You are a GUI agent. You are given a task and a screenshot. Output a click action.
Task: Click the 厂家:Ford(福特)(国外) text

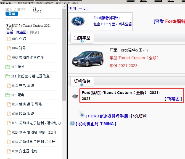tap(128, 50)
